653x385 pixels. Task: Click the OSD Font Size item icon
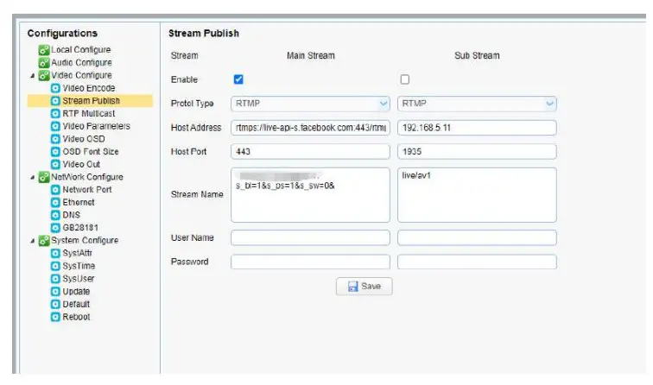(x=55, y=152)
